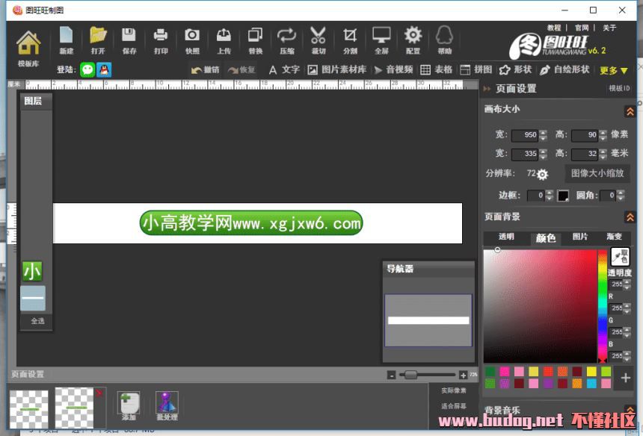Add a new page with 添加
This screenshot has width=643, height=436.
click(129, 405)
